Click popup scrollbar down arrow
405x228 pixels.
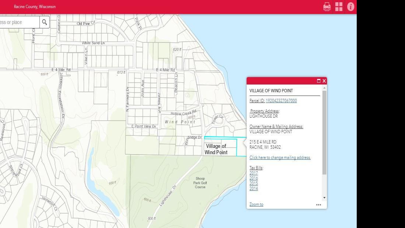(324, 198)
